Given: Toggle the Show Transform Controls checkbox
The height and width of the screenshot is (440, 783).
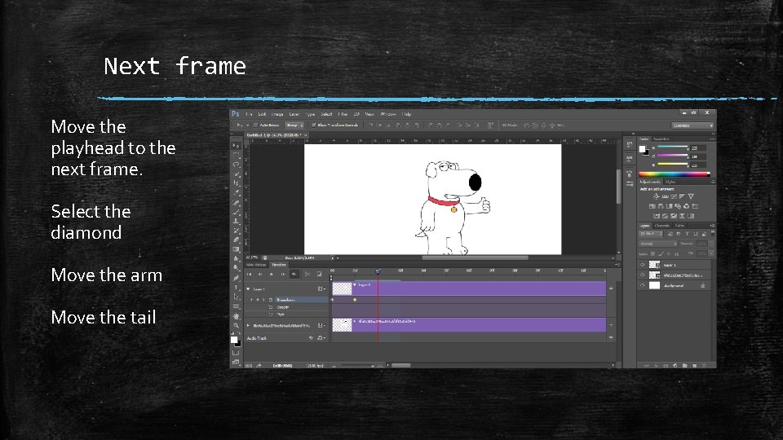Looking at the screenshot, I should (313, 125).
